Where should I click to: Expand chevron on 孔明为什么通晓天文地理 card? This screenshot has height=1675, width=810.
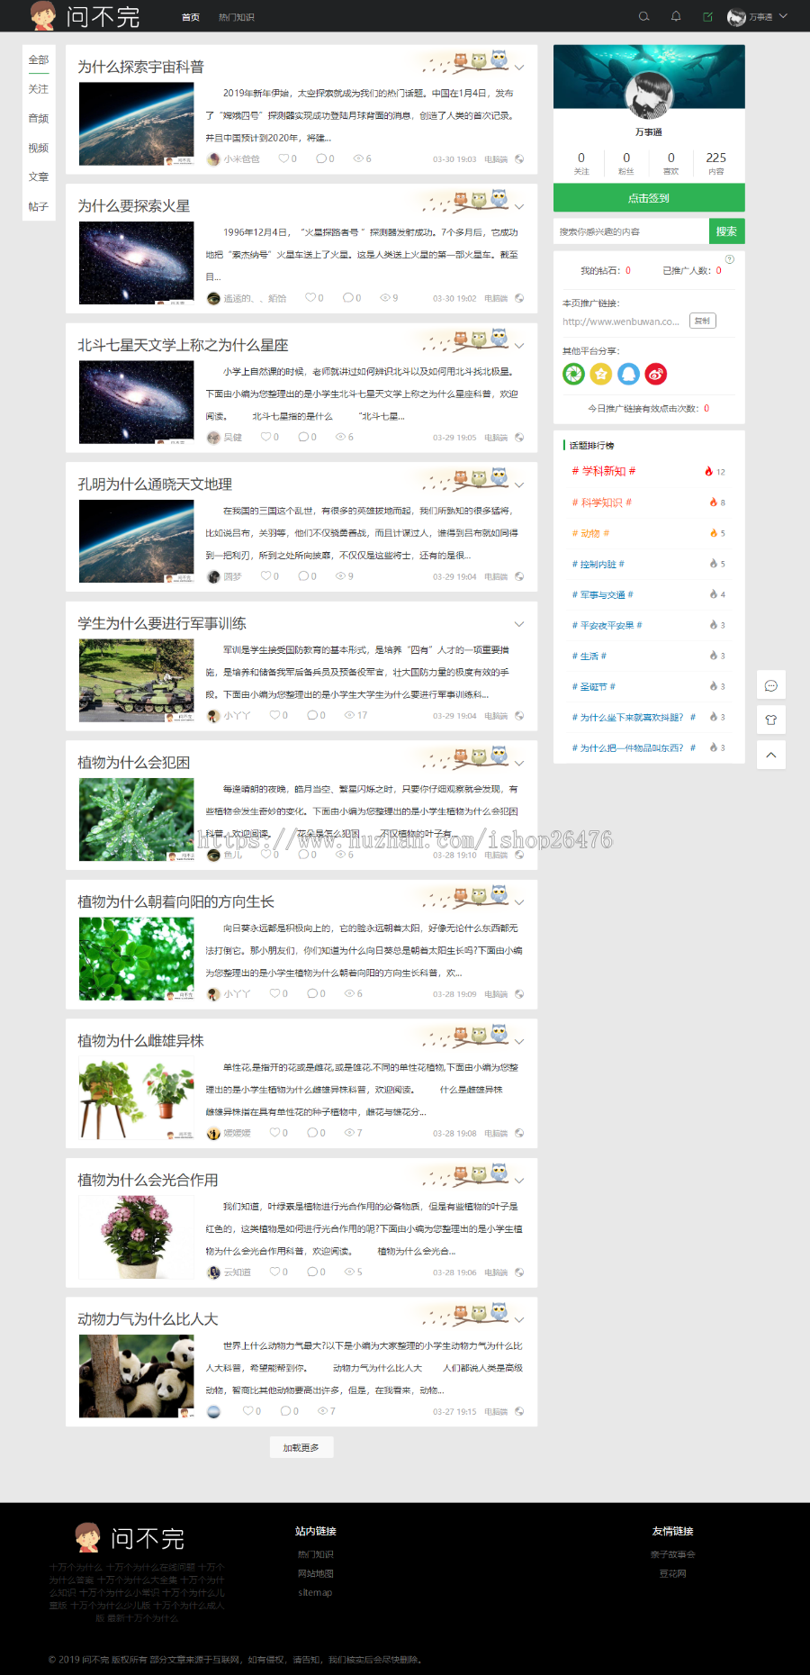[x=519, y=485]
